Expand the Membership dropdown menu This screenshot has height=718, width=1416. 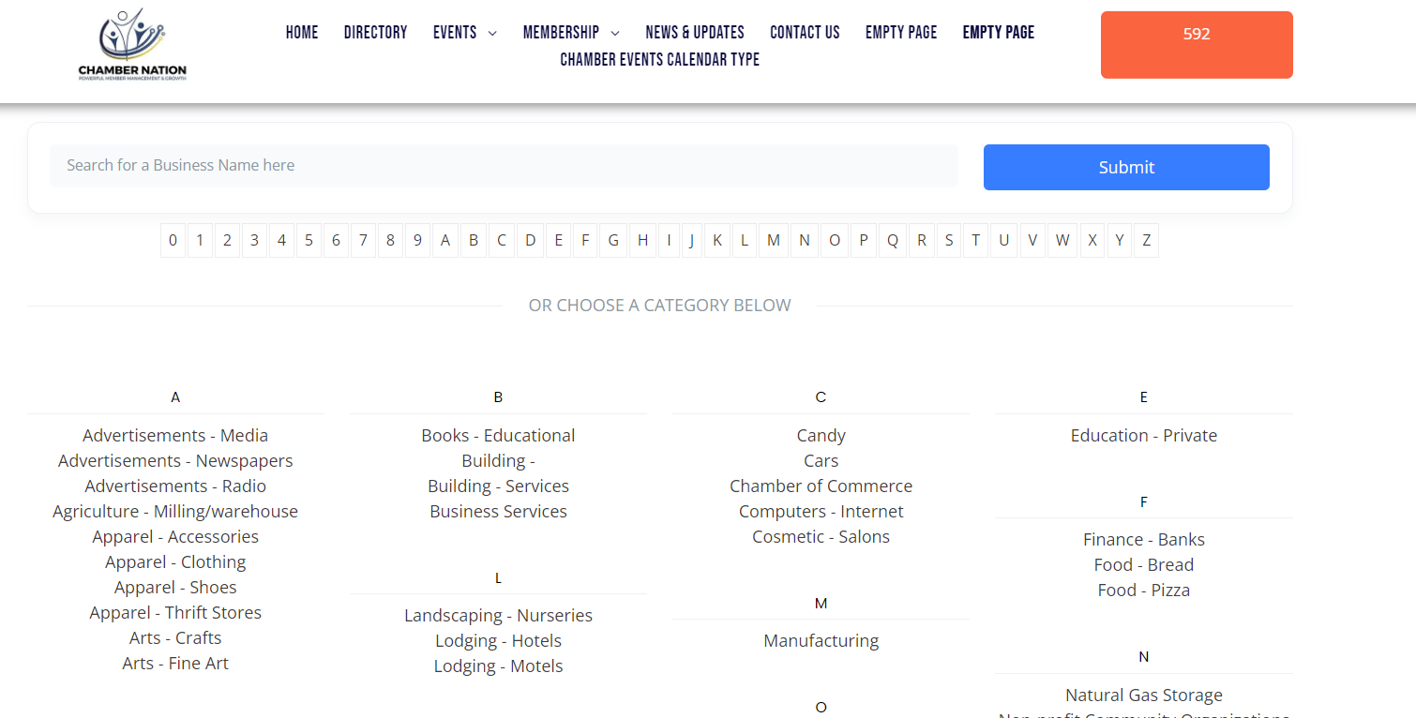(571, 33)
